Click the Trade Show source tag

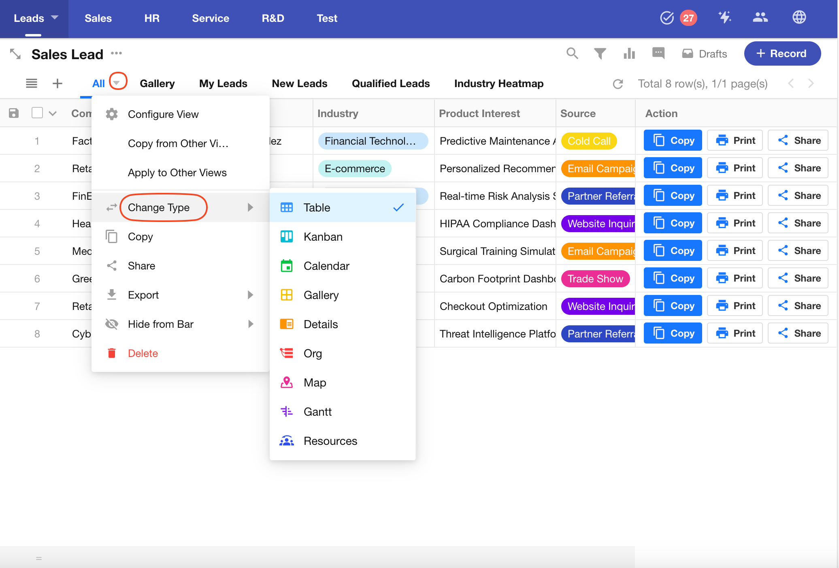pyautogui.click(x=595, y=279)
